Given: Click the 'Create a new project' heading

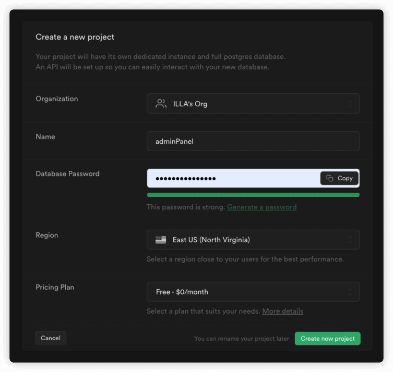Looking at the screenshot, I should 75,37.
